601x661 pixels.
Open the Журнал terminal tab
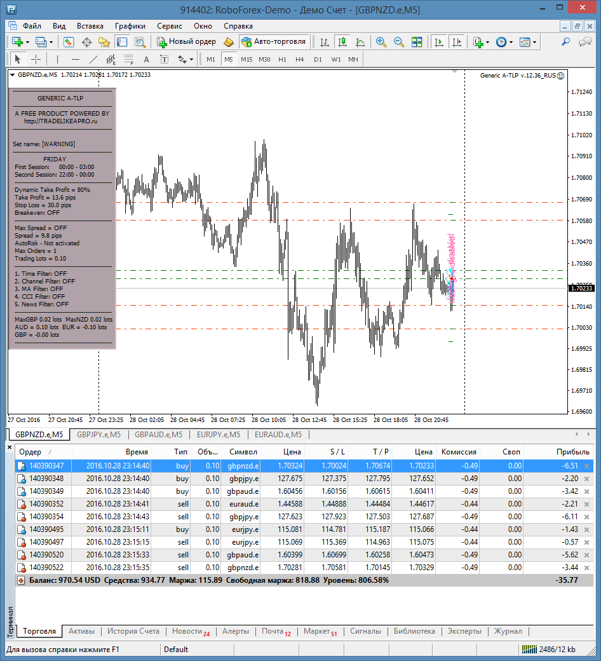(x=508, y=631)
